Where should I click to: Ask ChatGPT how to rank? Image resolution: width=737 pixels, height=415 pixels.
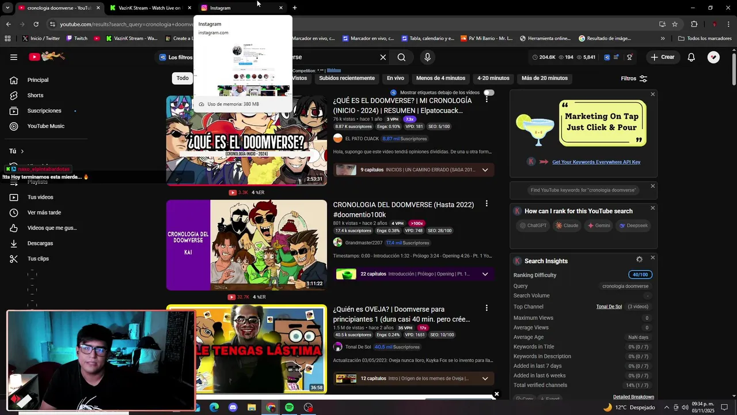(533, 225)
